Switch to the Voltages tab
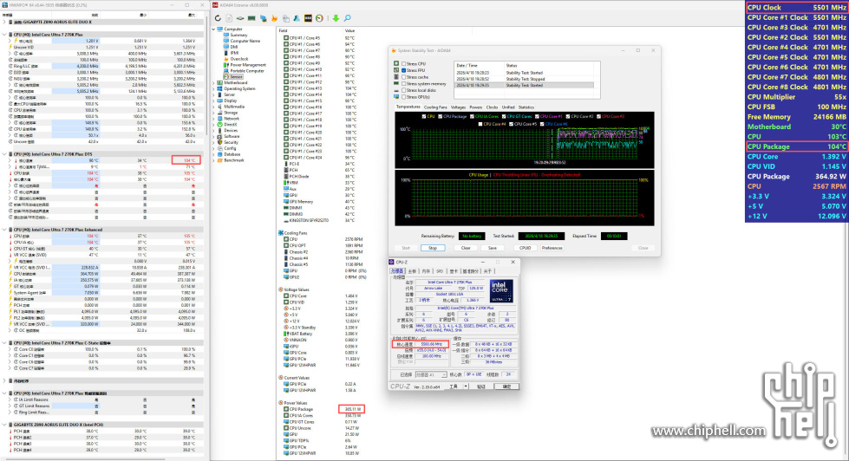 click(458, 107)
